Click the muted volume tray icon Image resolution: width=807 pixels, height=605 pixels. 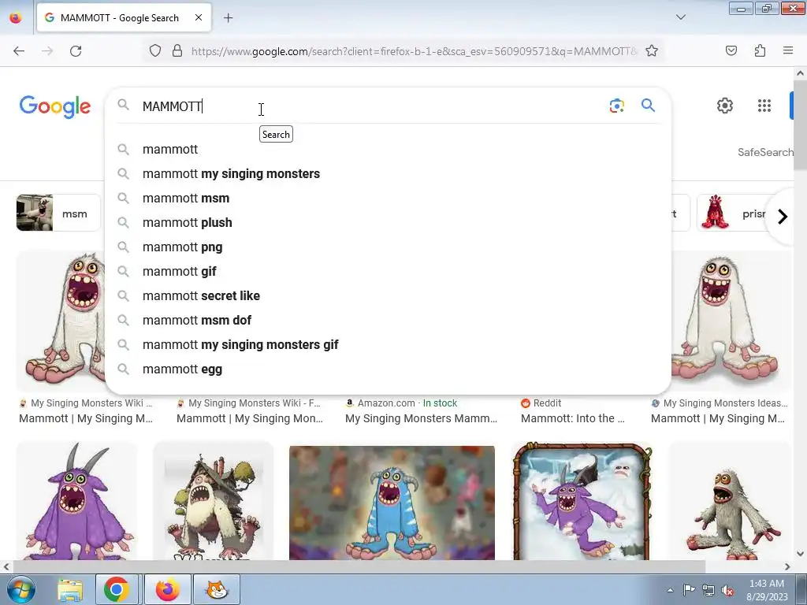click(x=727, y=590)
